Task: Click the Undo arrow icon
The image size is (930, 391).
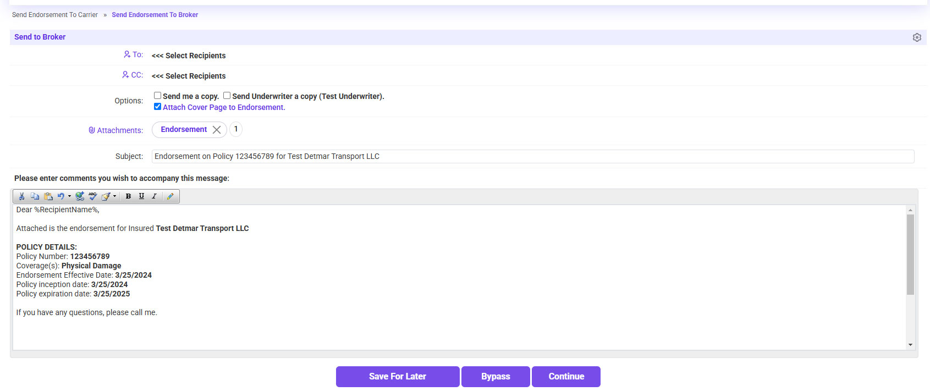Action: click(x=61, y=196)
